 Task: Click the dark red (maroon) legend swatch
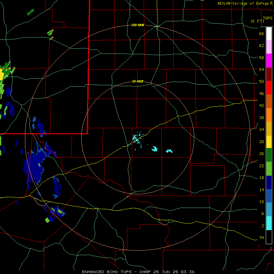pyautogui.click(x=269, y=74)
